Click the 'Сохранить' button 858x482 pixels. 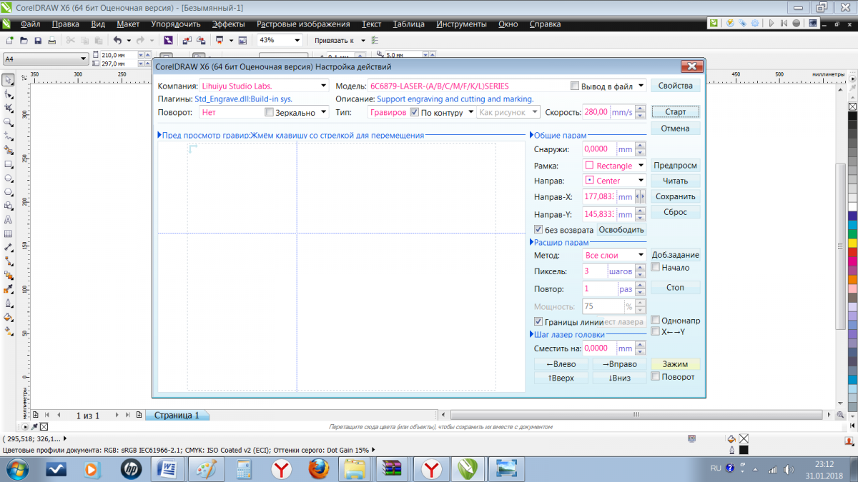click(675, 196)
